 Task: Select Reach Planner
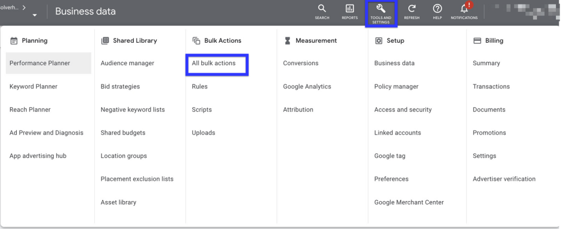[30, 109]
